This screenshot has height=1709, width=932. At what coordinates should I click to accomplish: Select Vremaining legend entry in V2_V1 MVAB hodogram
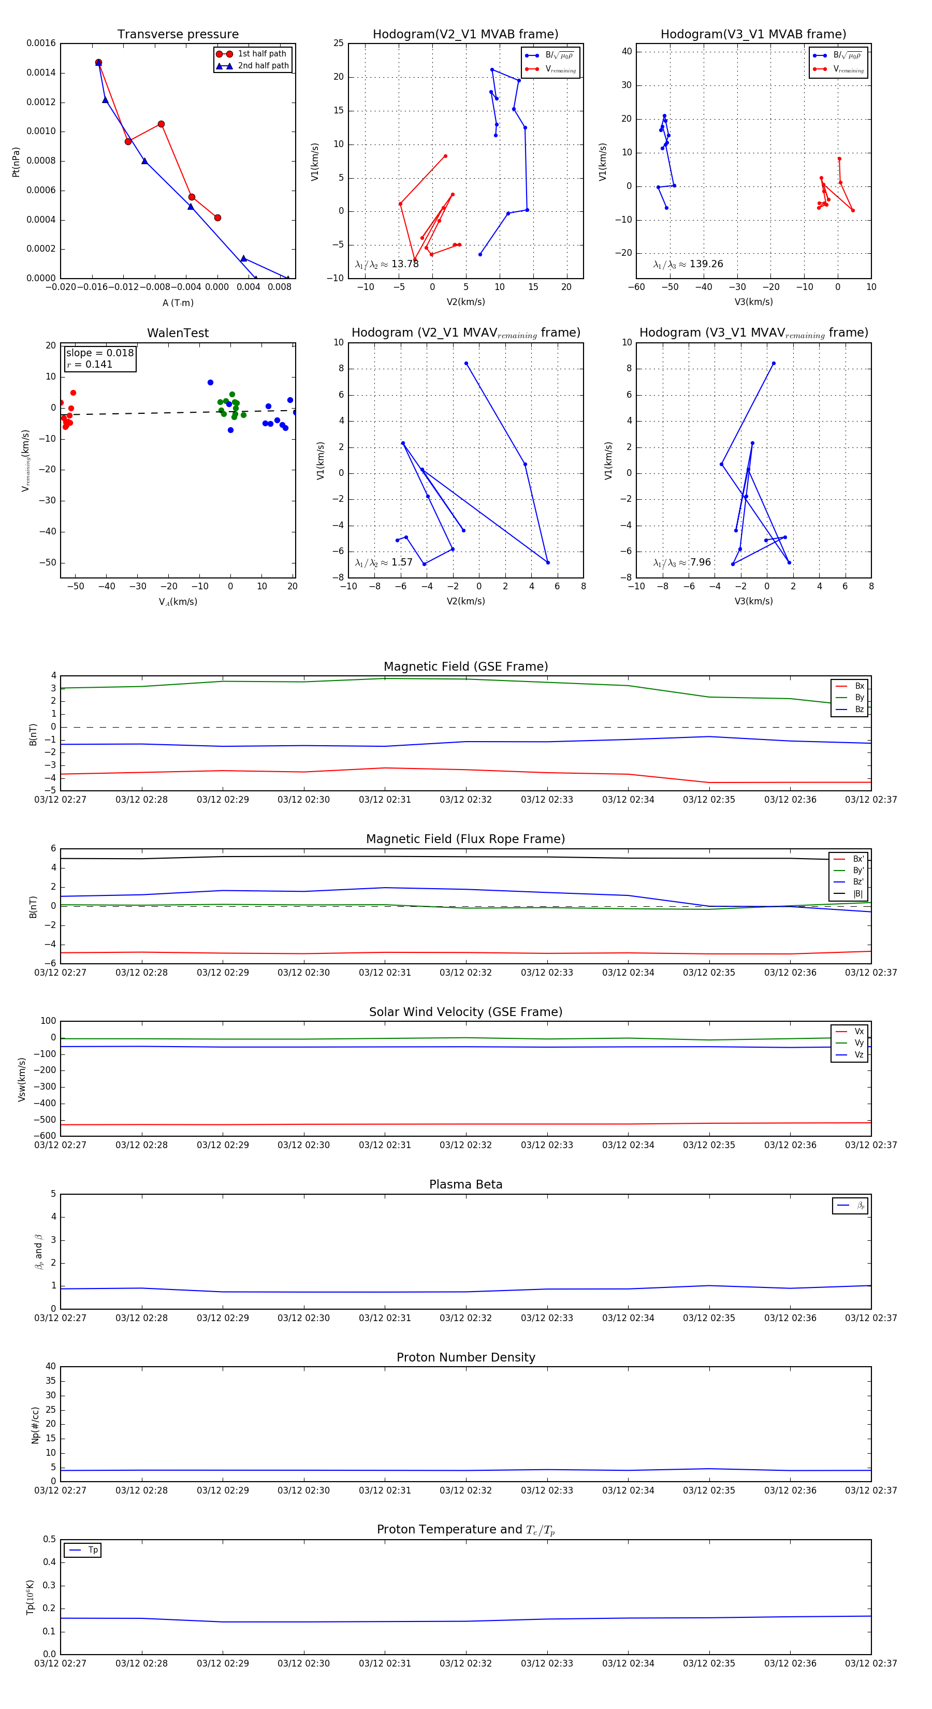click(x=550, y=69)
